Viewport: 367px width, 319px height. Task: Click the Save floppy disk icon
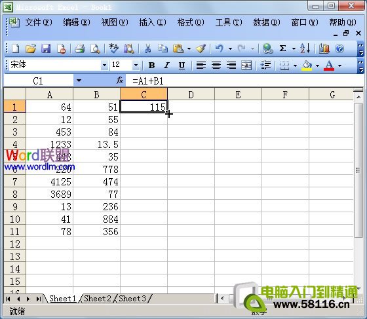[46, 48]
